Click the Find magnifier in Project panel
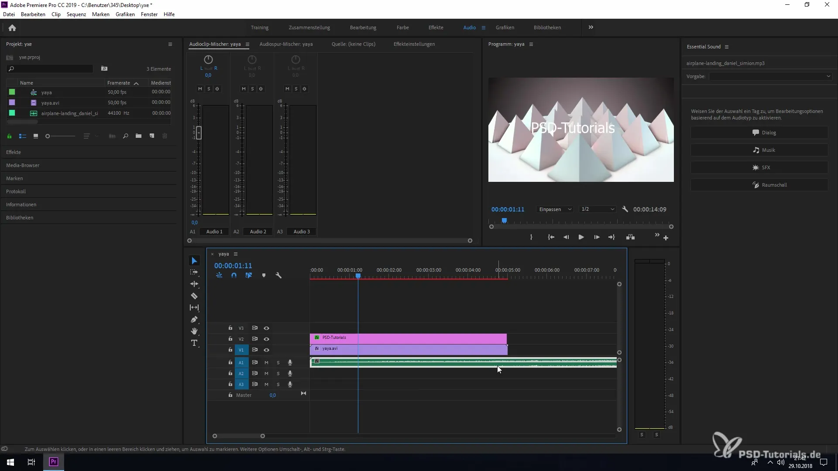This screenshot has height=471, width=838. pyautogui.click(x=125, y=136)
